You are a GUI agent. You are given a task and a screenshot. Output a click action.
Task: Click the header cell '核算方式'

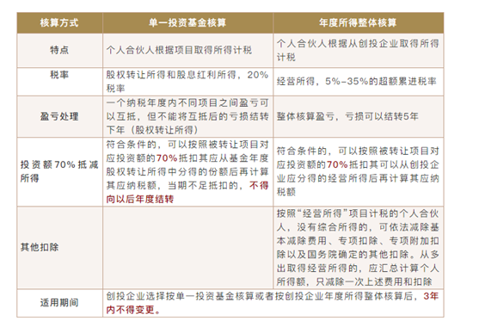point(59,22)
